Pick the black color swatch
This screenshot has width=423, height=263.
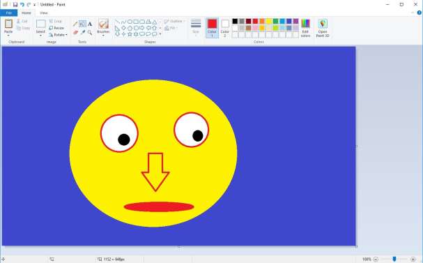pos(235,21)
